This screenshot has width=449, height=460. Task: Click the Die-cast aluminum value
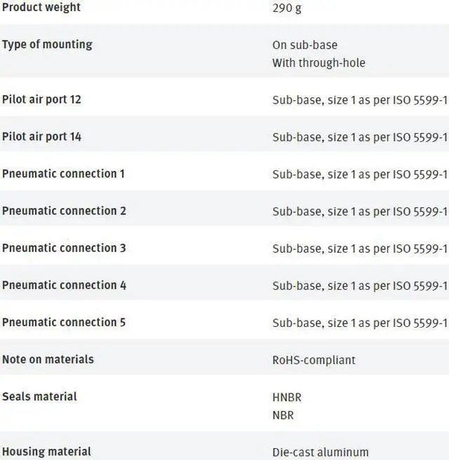[320, 452]
